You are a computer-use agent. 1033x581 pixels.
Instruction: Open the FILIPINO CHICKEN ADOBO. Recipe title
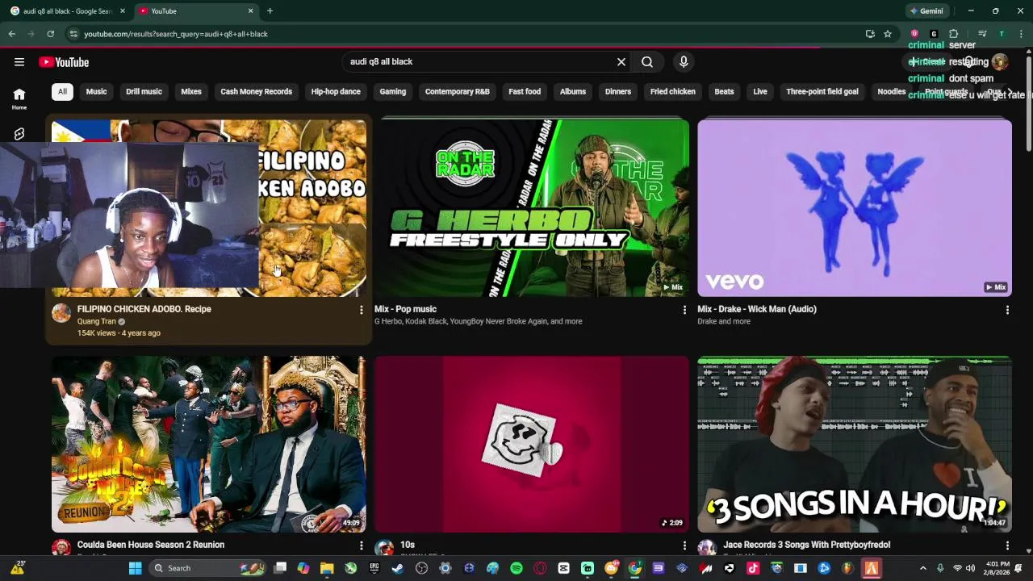(x=144, y=309)
